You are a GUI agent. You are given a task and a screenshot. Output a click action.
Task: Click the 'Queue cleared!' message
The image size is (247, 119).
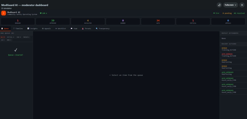[x=16, y=55]
